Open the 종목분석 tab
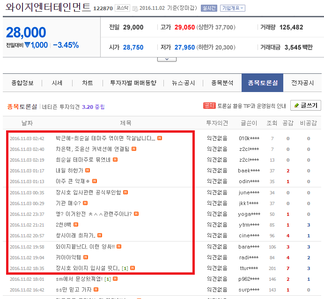324x299 pixels. click(222, 83)
